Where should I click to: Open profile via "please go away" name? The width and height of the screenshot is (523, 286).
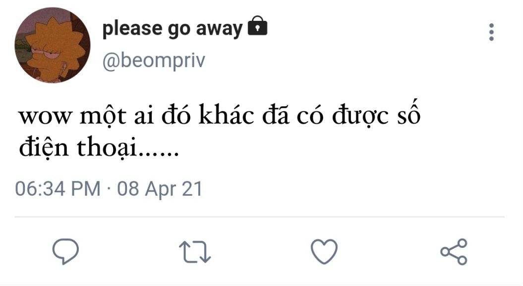coord(172,29)
